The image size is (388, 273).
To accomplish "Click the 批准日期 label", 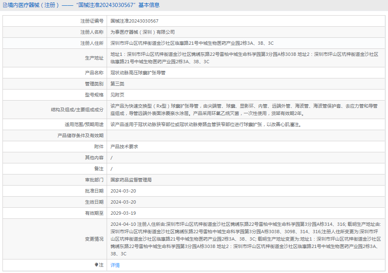I will pos(94,191).
